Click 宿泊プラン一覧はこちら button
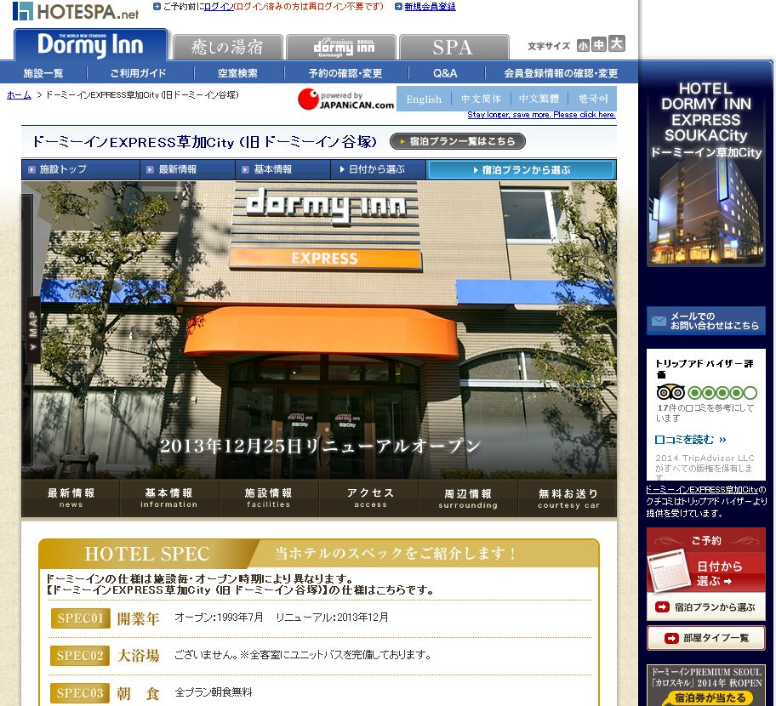The height and width of the screenshot is (706, 776). click(458, 141)
